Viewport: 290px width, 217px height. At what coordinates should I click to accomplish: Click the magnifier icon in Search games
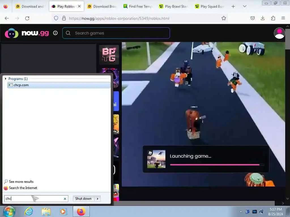pos(68,33)
